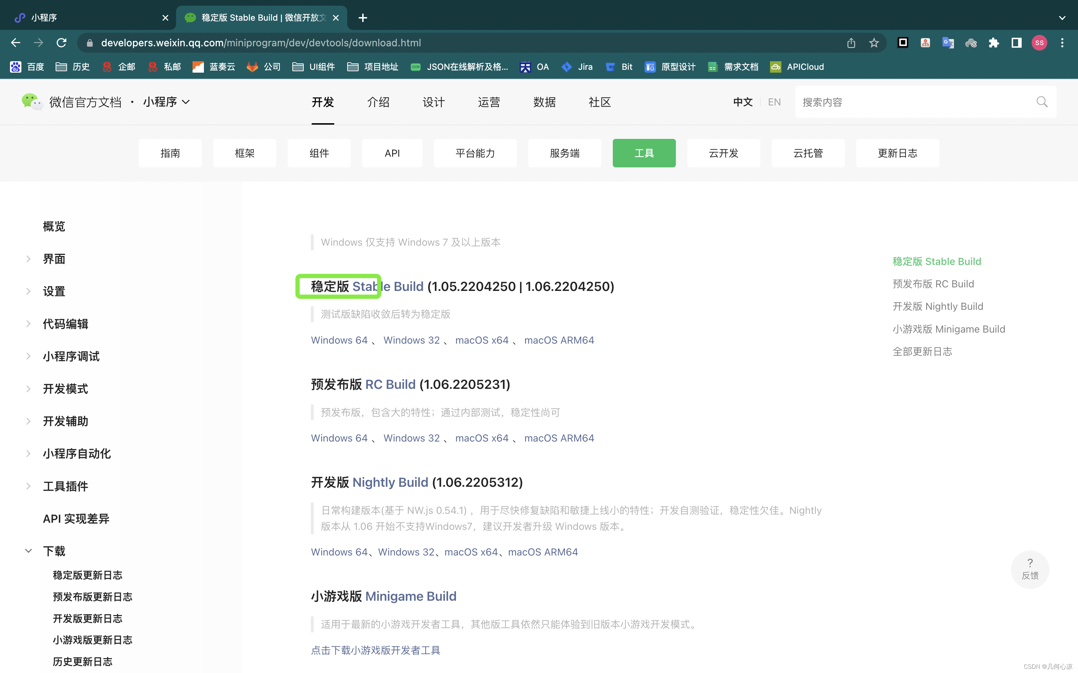Open the JSON在线解析 bookmark
Viewport: 1078px width, 673px height.
[459, 67]
